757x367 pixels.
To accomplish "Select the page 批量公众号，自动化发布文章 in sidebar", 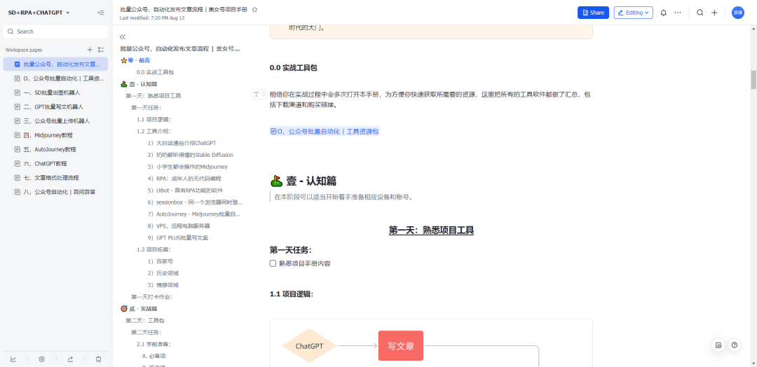I will pos(55,64).
